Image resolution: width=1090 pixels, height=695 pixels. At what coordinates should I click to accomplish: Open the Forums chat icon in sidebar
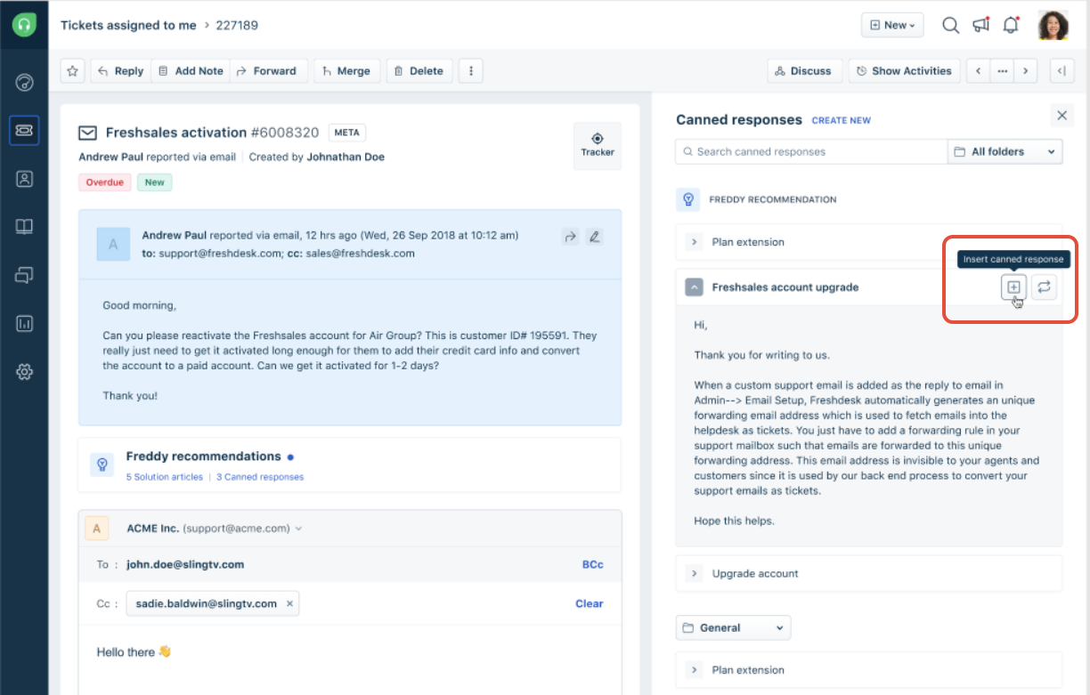24,275
